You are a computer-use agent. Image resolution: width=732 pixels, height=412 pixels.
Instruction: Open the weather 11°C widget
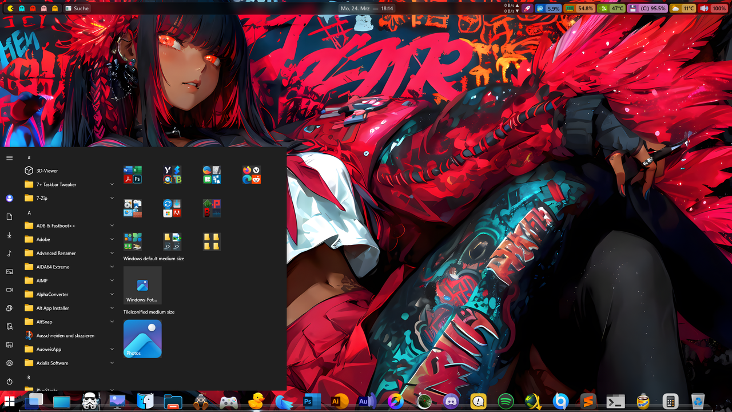point(683,9)
